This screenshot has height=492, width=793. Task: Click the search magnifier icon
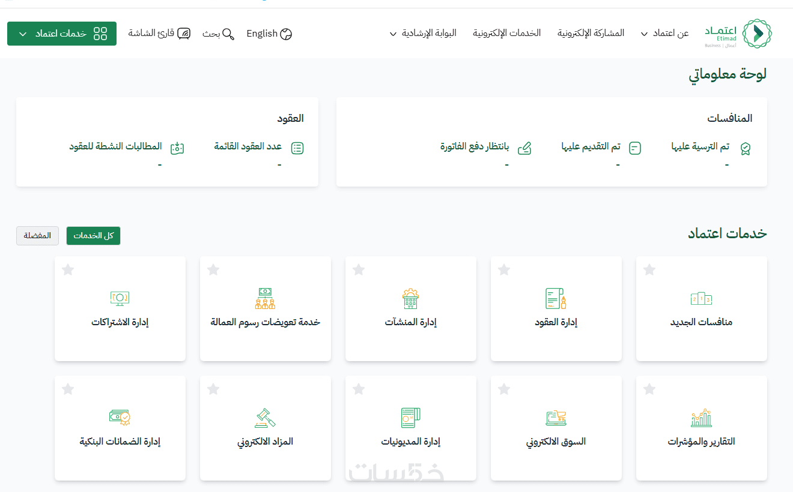pos(228,34)
